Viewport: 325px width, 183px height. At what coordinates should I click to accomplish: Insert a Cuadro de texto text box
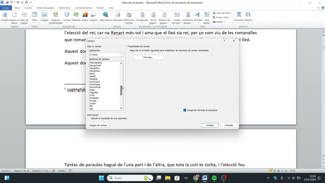177,18
